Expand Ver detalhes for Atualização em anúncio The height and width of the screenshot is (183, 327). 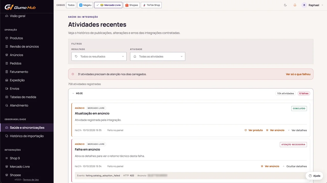pyautogui.click(x=297, y=130)
